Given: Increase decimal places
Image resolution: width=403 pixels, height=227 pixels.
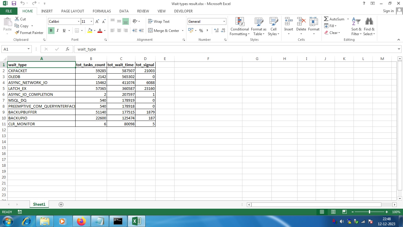Looking at the screenshot, I should point(216,30).
